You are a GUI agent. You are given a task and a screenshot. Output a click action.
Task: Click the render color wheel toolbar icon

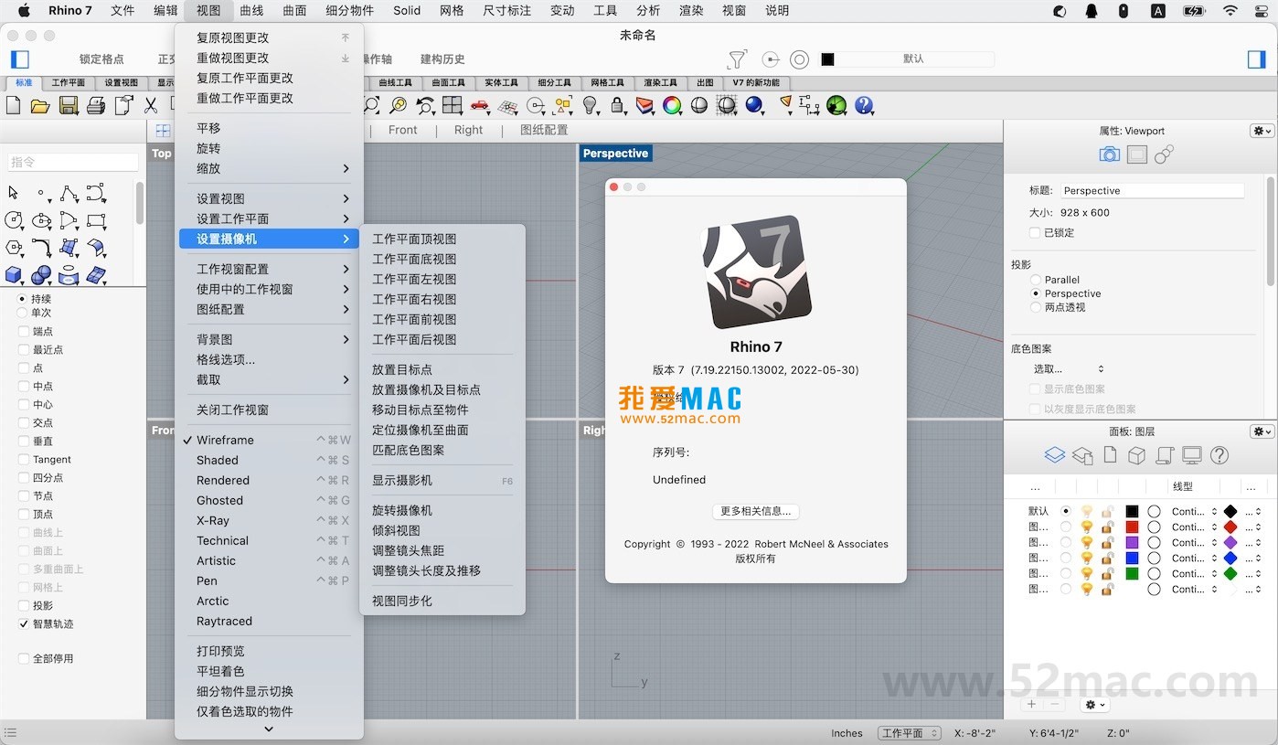[x=672, y=106]
